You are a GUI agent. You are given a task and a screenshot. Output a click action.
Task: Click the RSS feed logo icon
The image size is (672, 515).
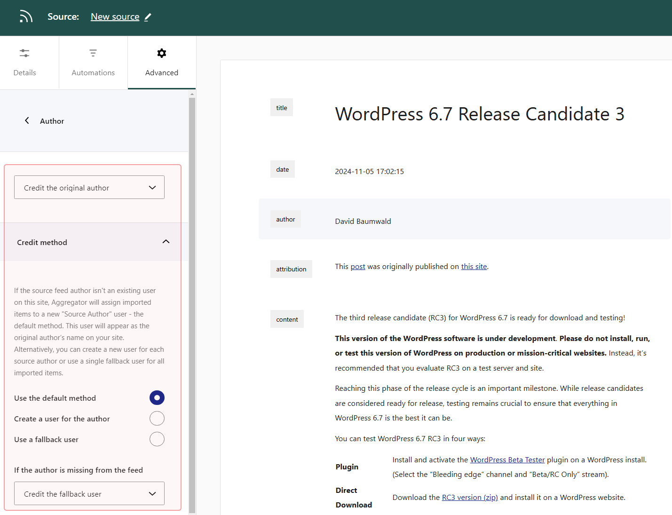26,17
